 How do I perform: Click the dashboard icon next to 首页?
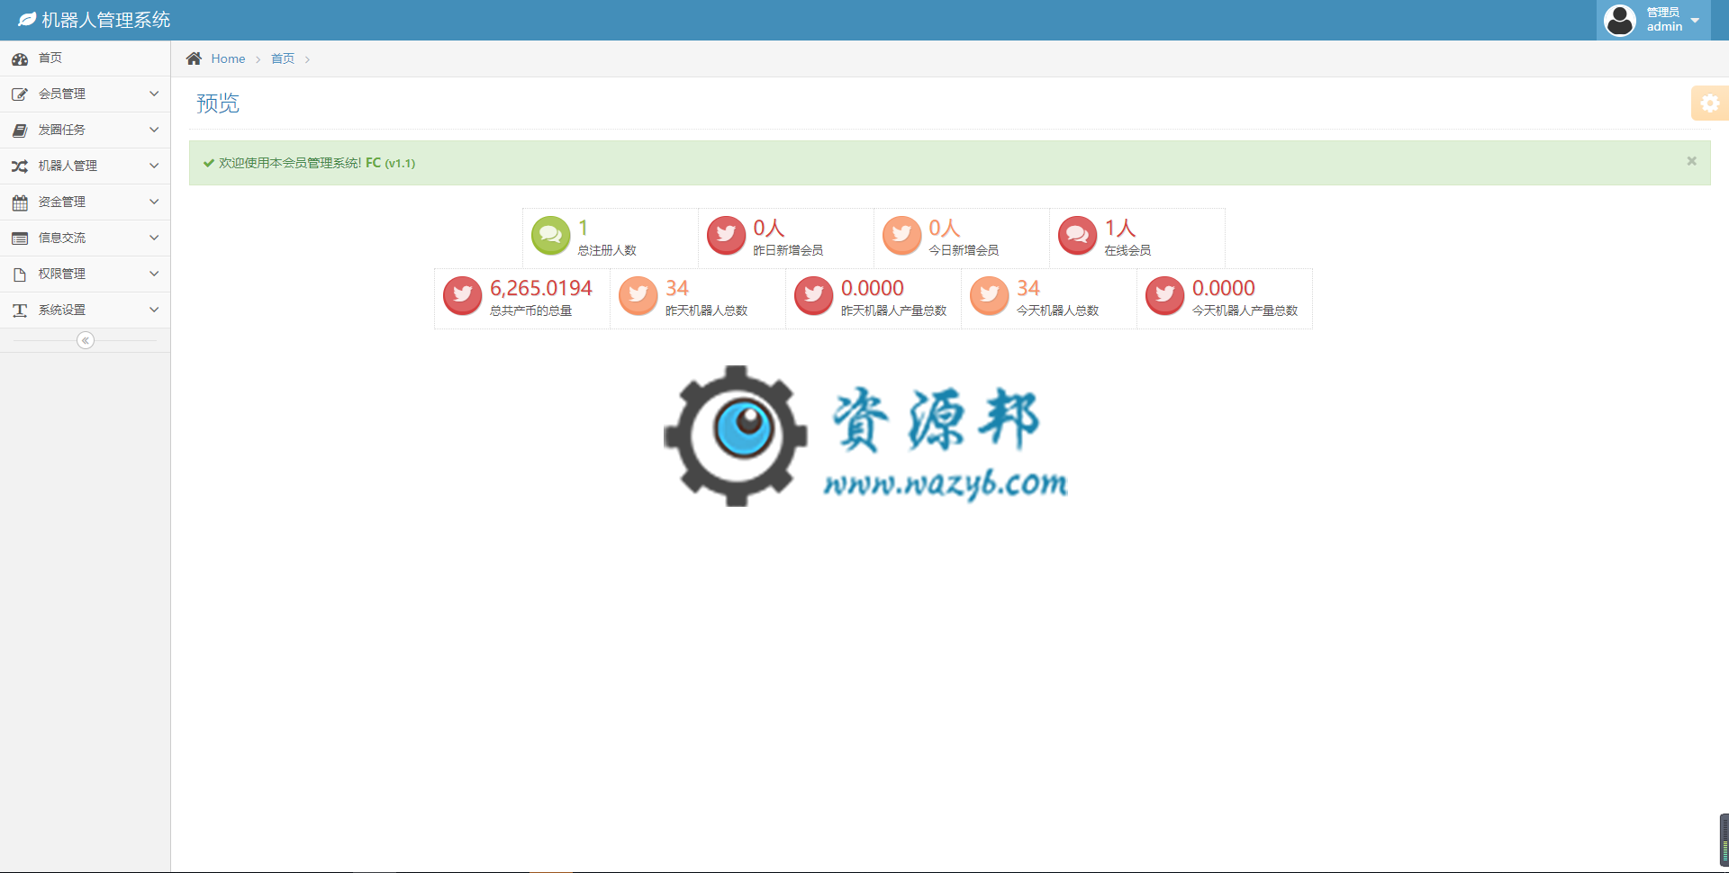(x=20, y=58)
